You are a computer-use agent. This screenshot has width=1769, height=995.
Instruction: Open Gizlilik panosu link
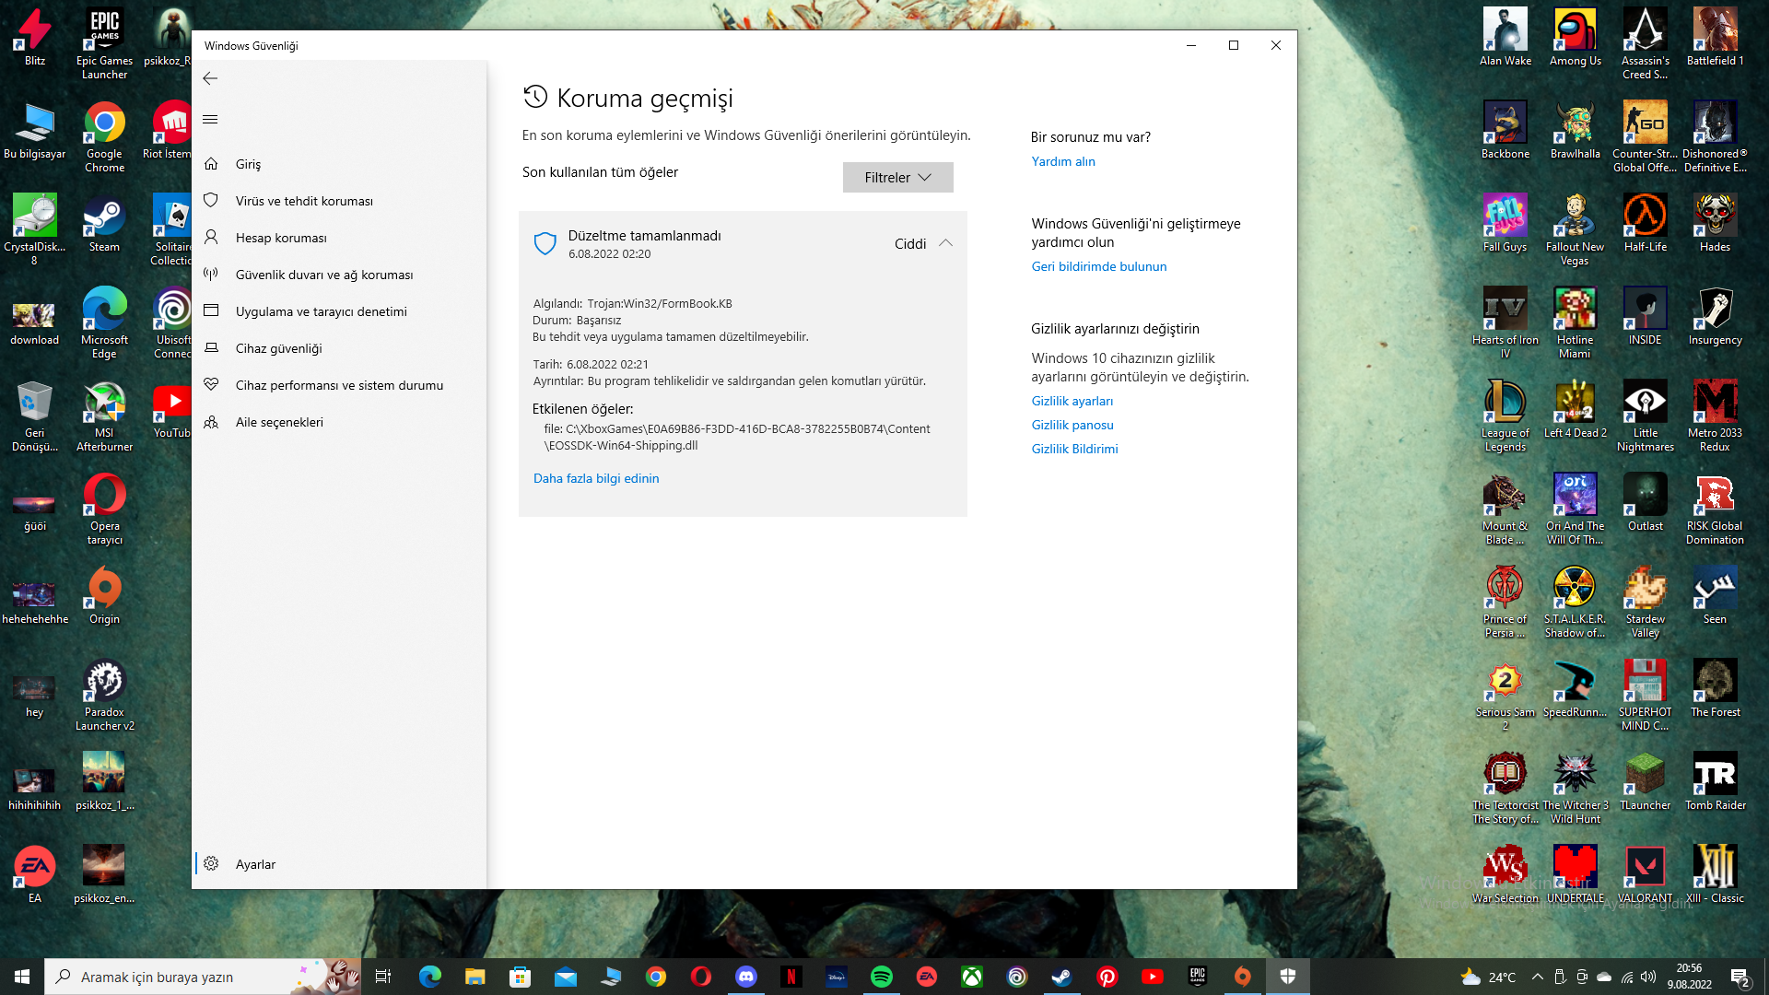(1072, 425)
